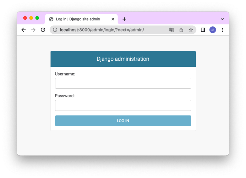
Task: Reload the Django login page
Action: point(43,30)
